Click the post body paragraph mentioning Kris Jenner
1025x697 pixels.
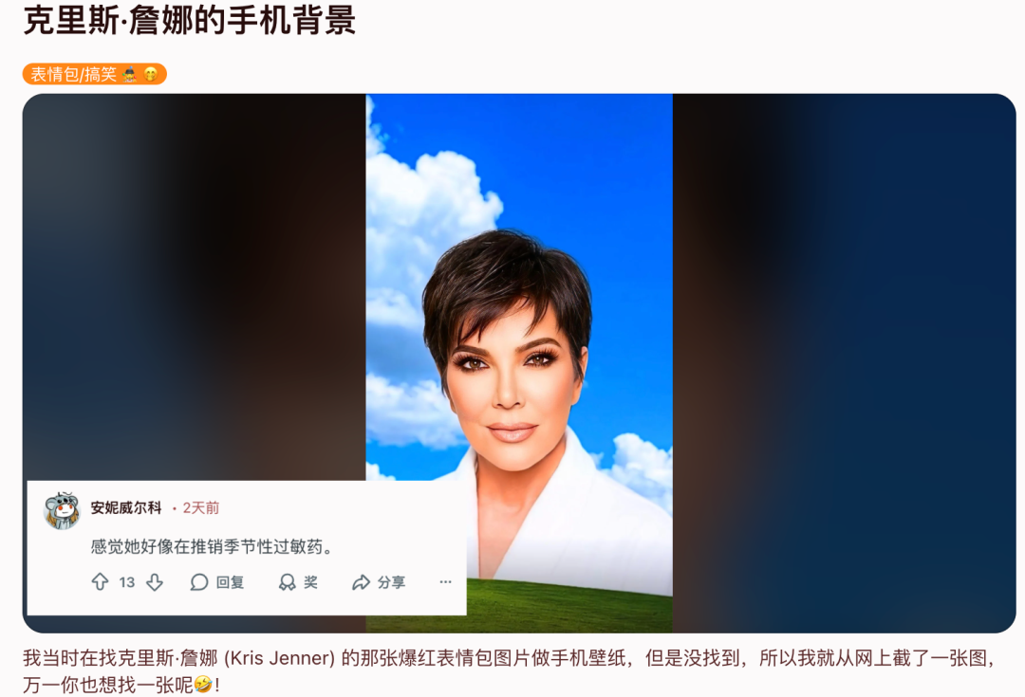510,670
